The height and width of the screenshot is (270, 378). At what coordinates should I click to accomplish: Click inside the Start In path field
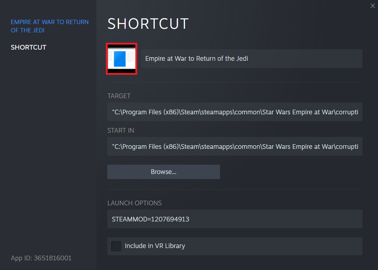click(x=235, y=147)
